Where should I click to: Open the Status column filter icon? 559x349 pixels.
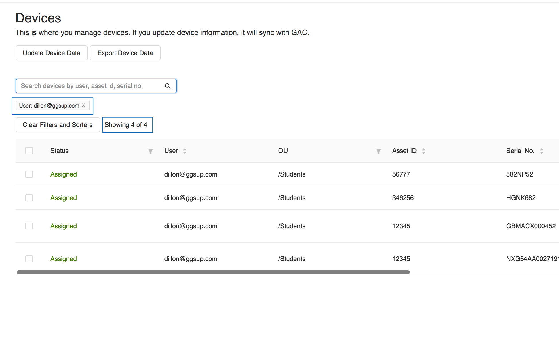[151, 151]
